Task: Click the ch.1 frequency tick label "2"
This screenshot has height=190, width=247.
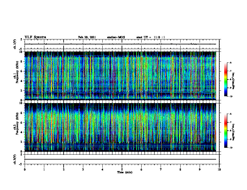Action: [x=22, y=91]
